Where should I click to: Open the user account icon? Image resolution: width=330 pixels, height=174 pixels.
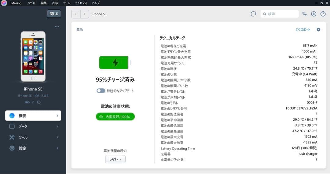pyautogui.click(x=313, y=14)
